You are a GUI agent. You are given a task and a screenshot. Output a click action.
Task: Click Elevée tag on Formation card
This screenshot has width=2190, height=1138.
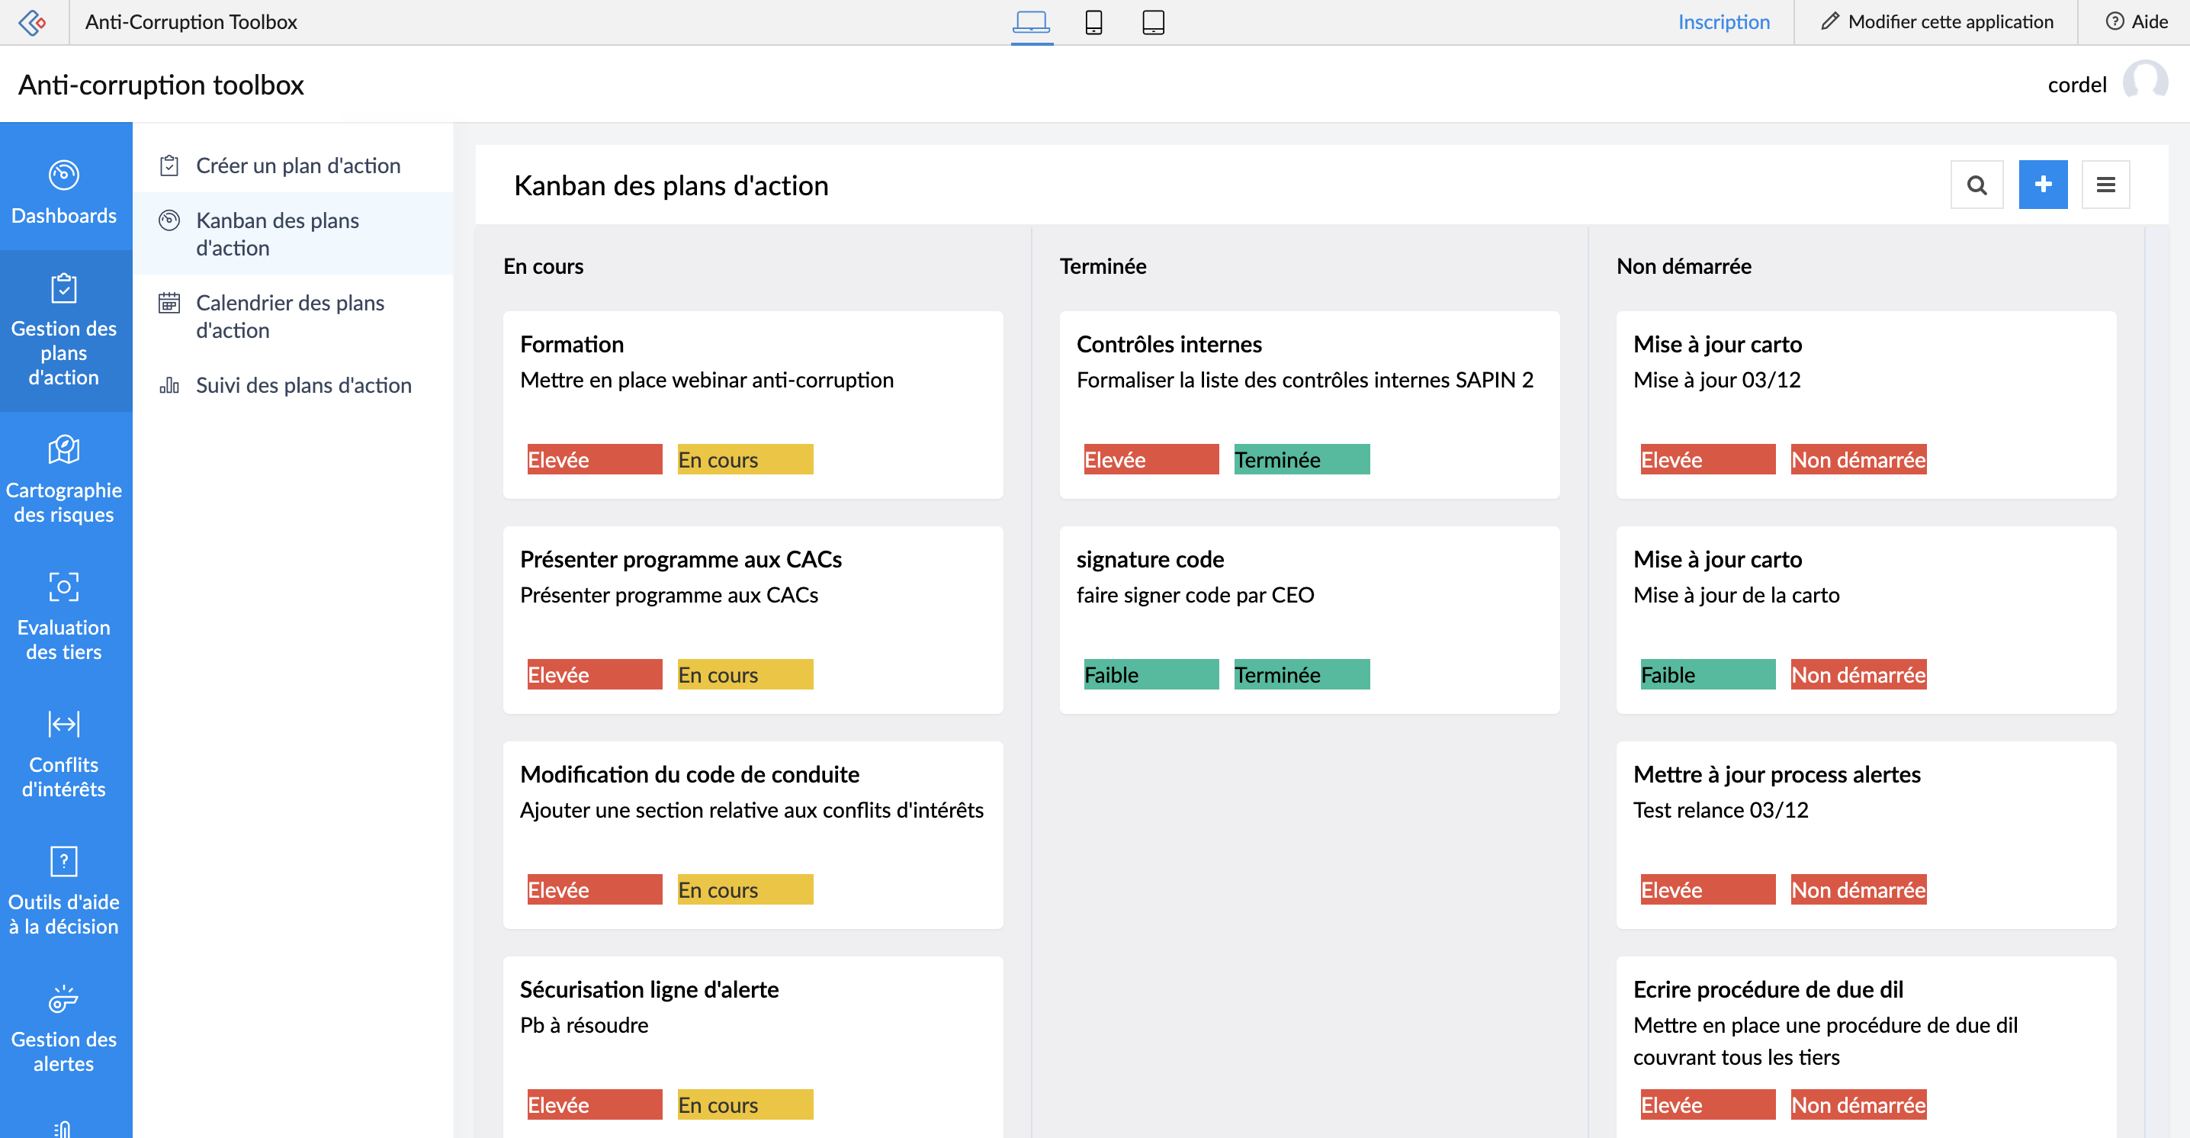[x=594, y=460]
